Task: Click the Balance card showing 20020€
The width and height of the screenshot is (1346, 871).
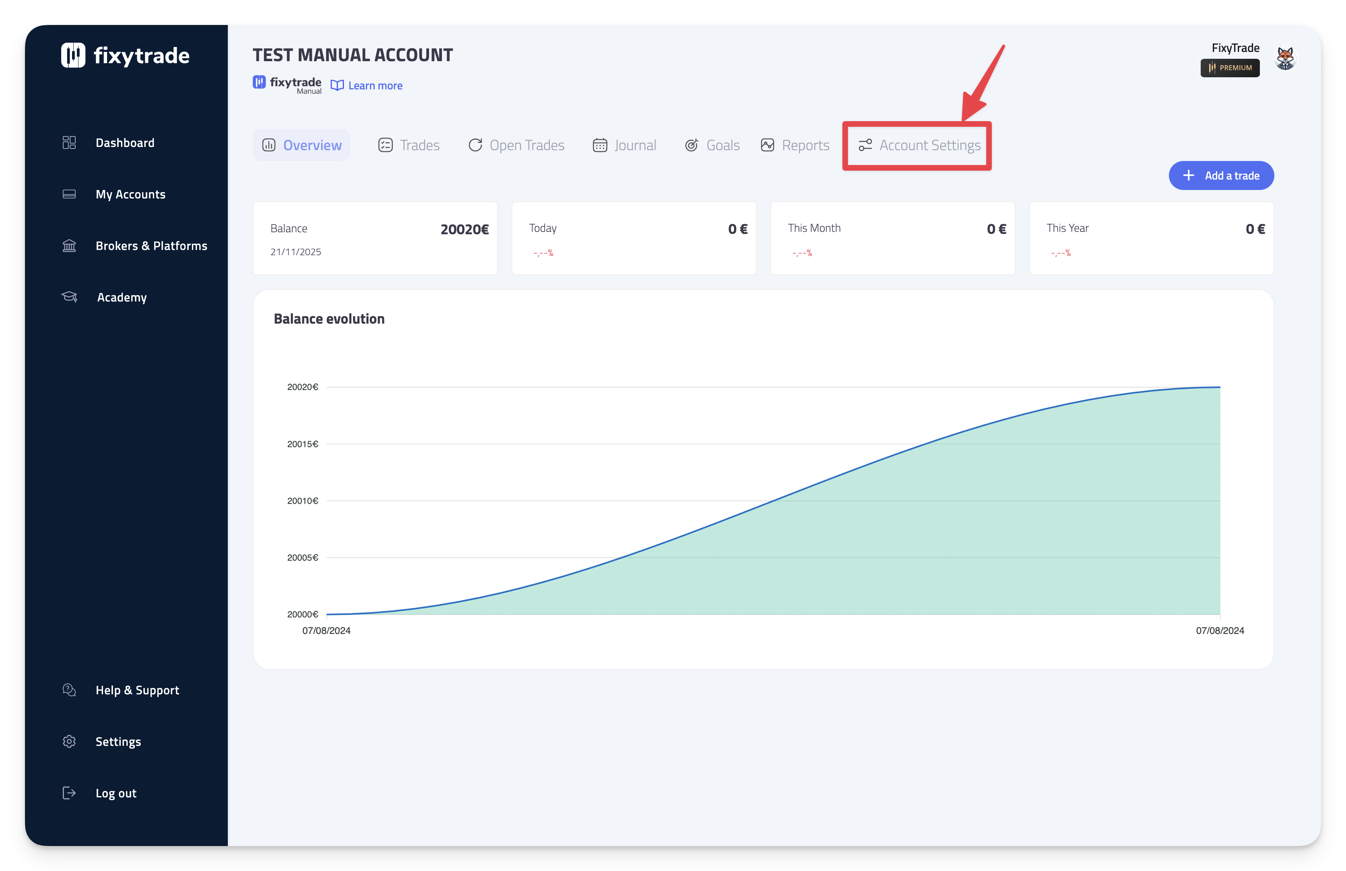Action: [375, 238]
